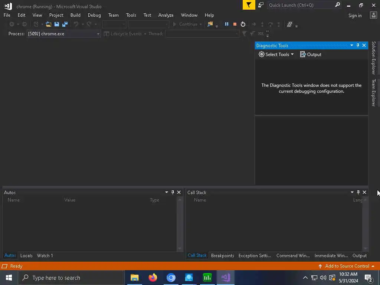Pause debugging with Break All icon
Viewport: 380px width, 285px height.
tap(227, 24)
